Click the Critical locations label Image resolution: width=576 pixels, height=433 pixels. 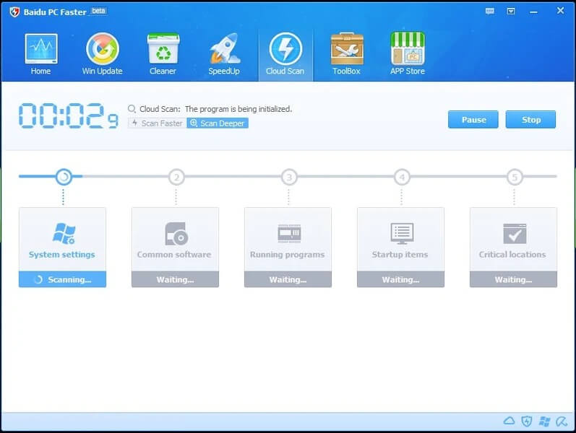click(512, 254)
